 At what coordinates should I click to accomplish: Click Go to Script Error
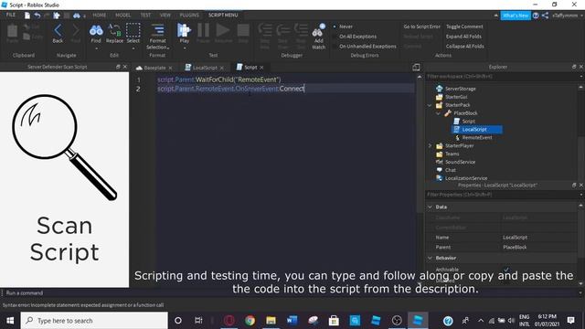(421, 27)
